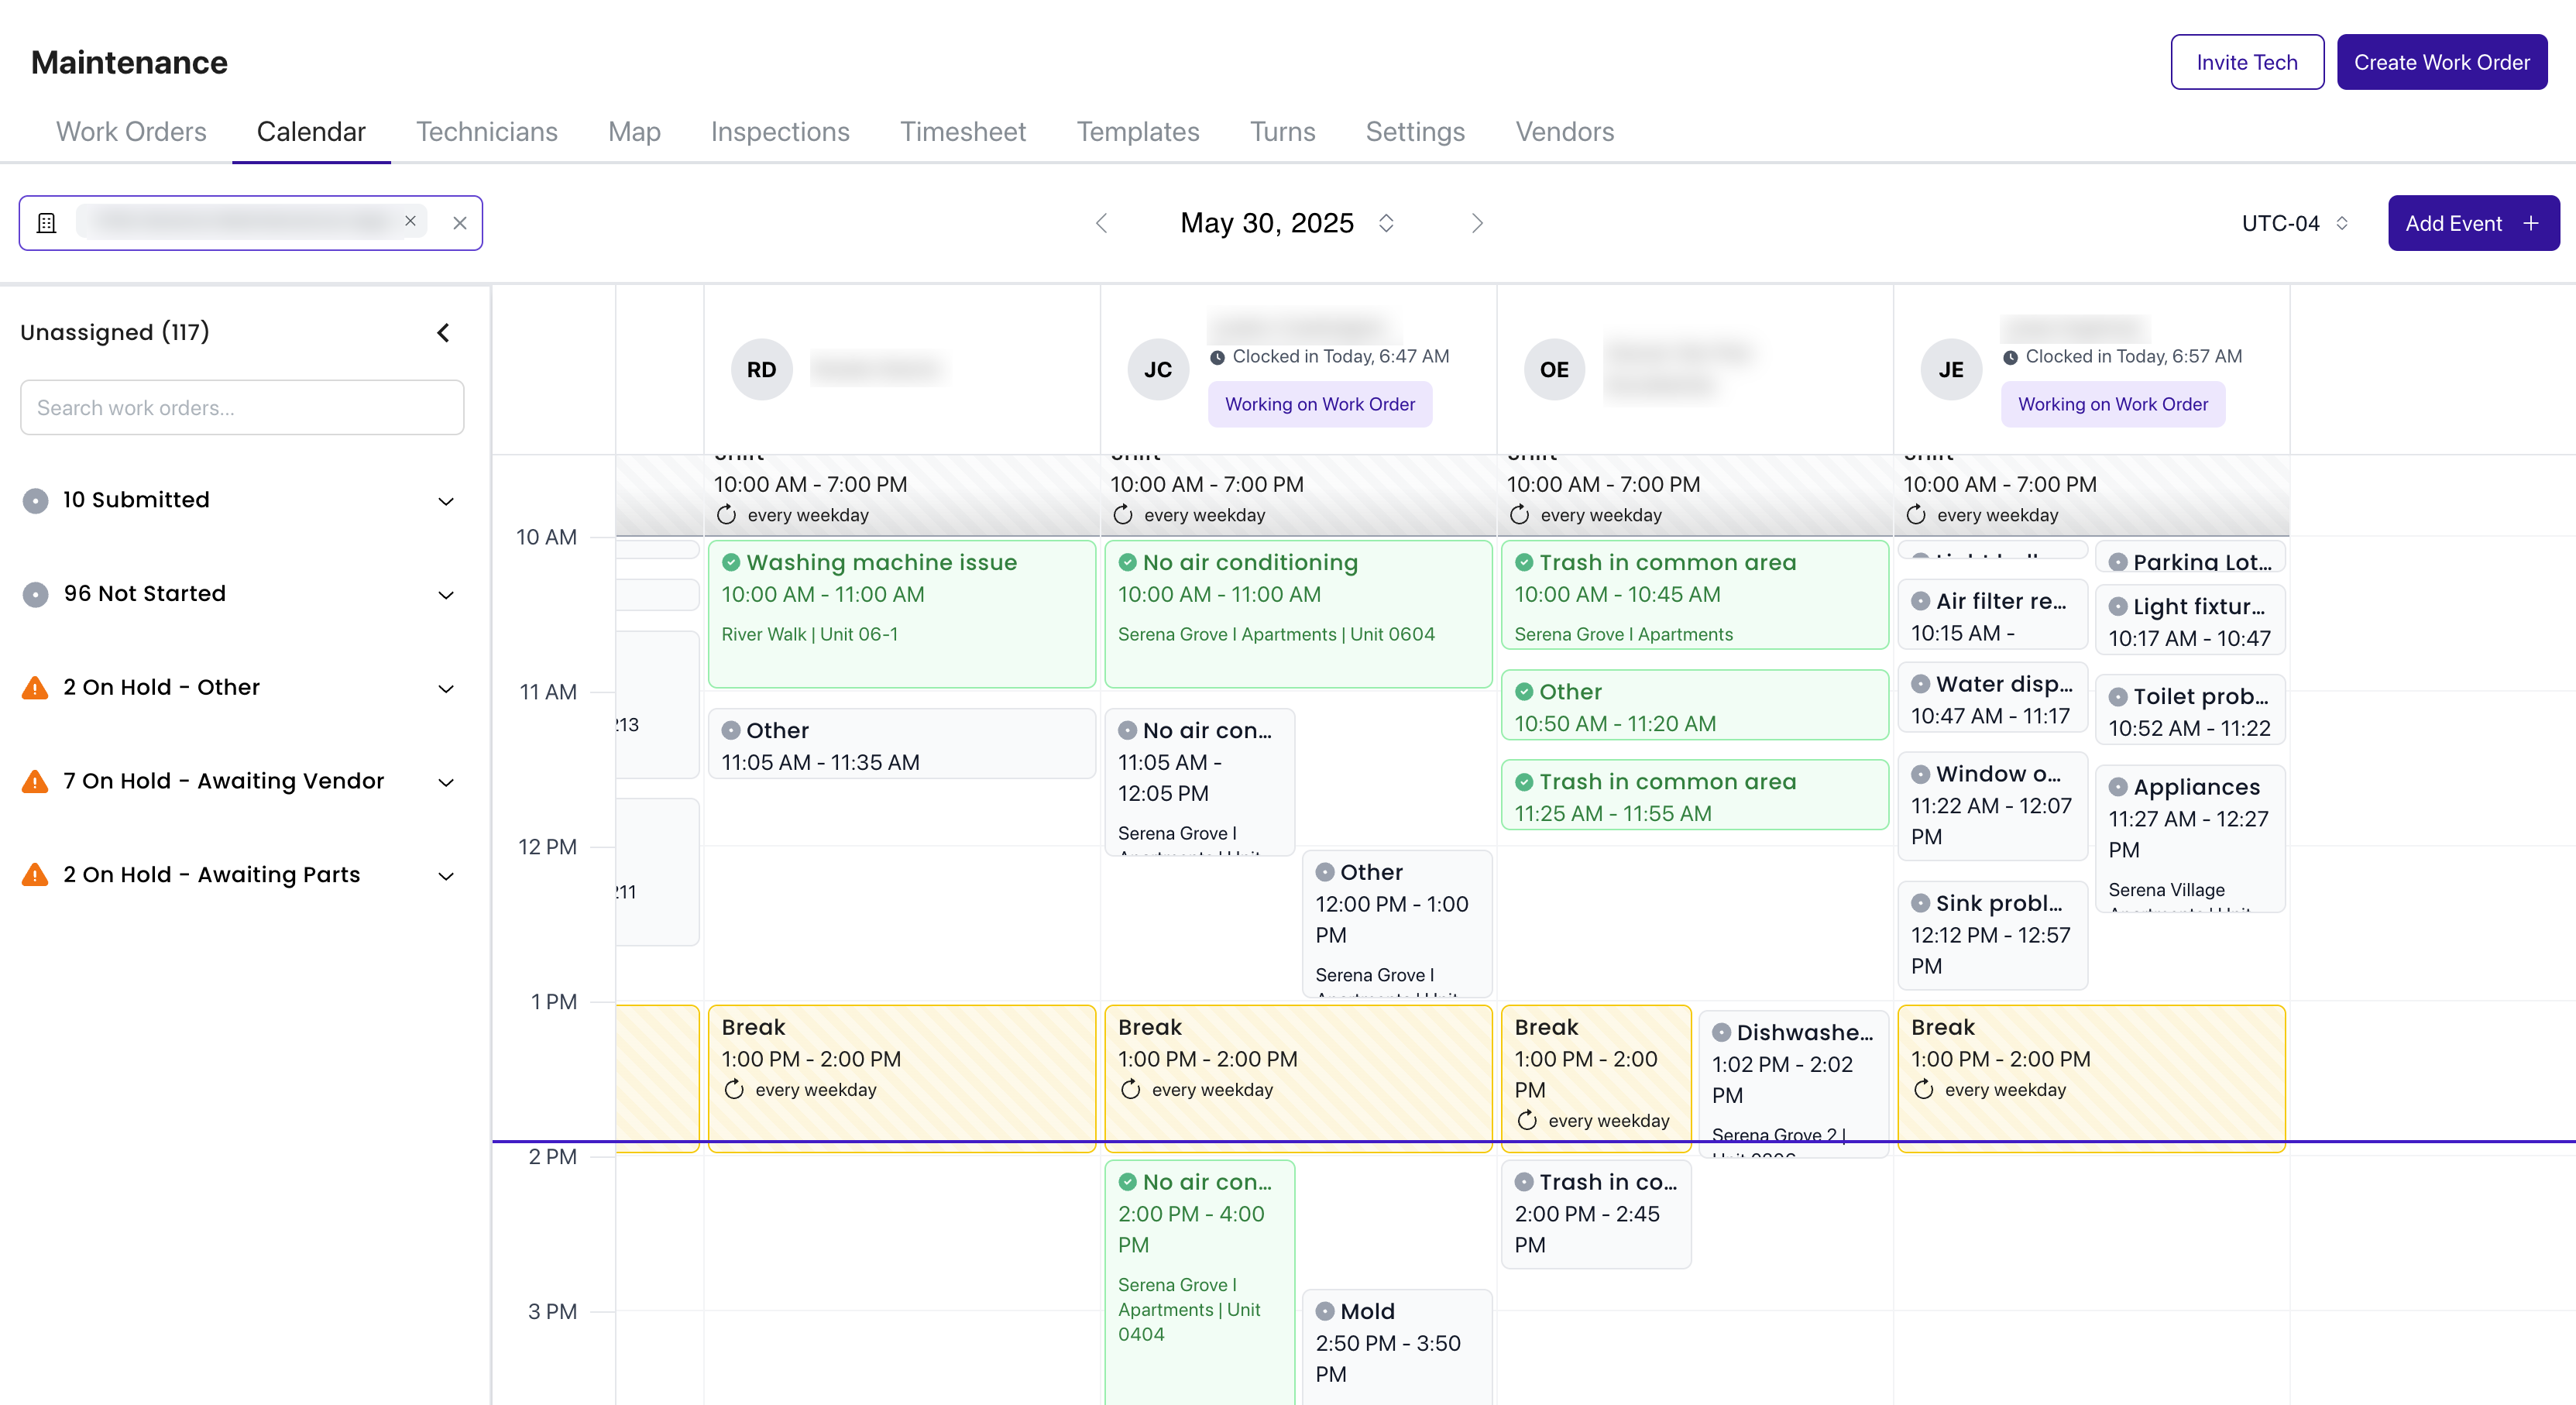
Task: Expand 2 On Hold - Awaiting Parts group
Action: (x=446, y=876)
